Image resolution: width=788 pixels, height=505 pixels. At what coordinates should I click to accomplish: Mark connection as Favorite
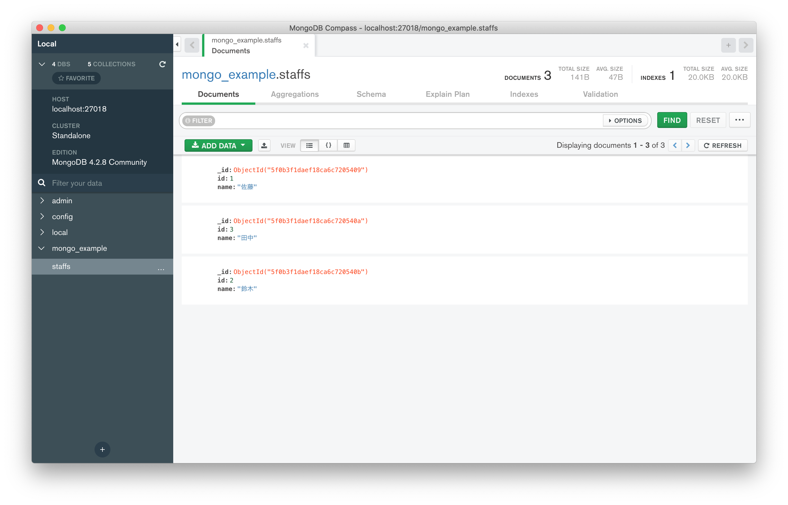pos(76,78)
